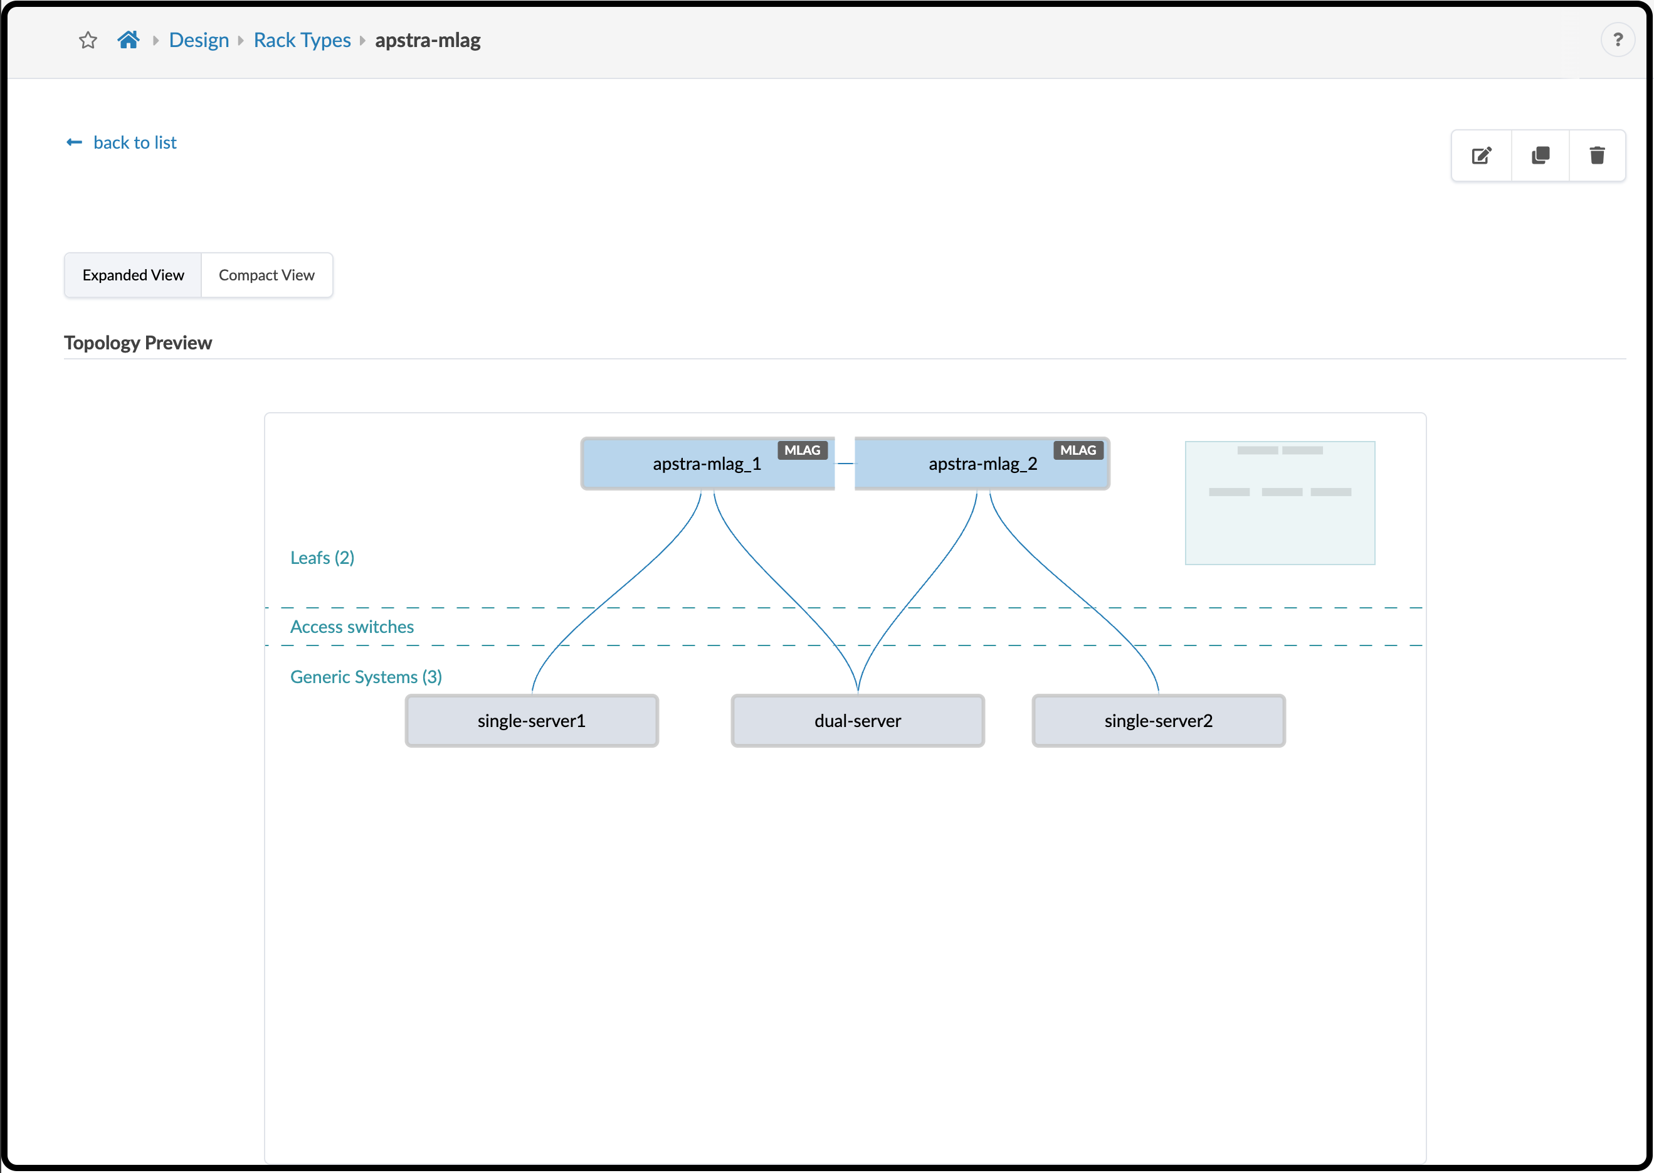Click the Generic Systems (3) label
1654x1173 pixels.
pyautogui.click(x=366, y=677)
